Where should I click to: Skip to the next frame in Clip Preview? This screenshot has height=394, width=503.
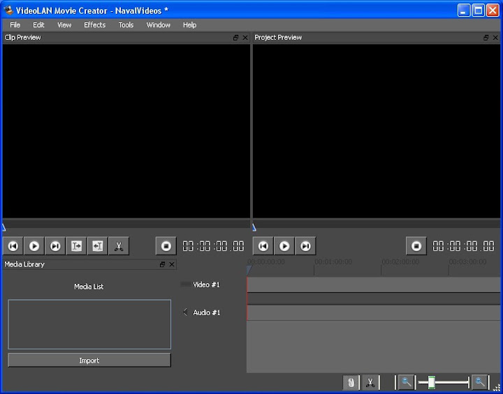click(55, 246)
